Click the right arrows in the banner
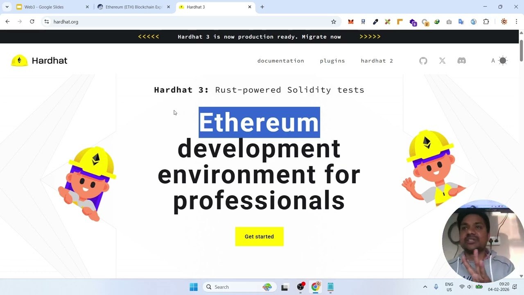 (x=370, y=36)
